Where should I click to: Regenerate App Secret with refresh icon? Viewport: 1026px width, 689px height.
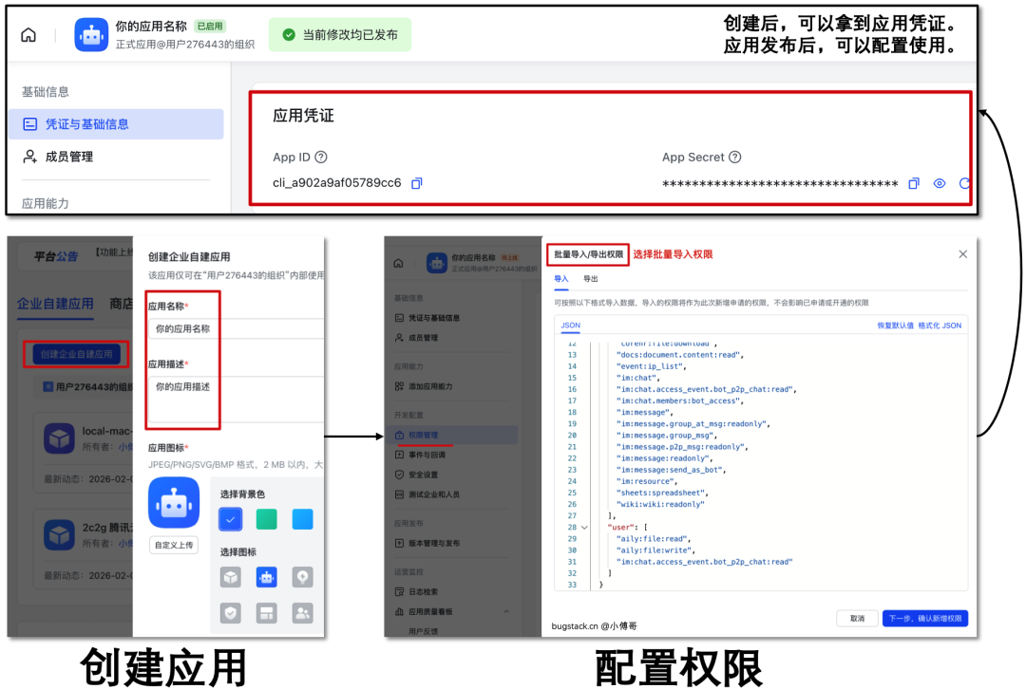point(962,183)
